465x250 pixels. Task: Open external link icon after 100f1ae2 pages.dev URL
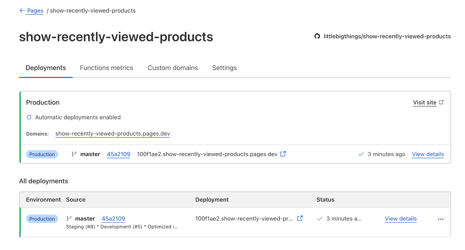point(283,154)
